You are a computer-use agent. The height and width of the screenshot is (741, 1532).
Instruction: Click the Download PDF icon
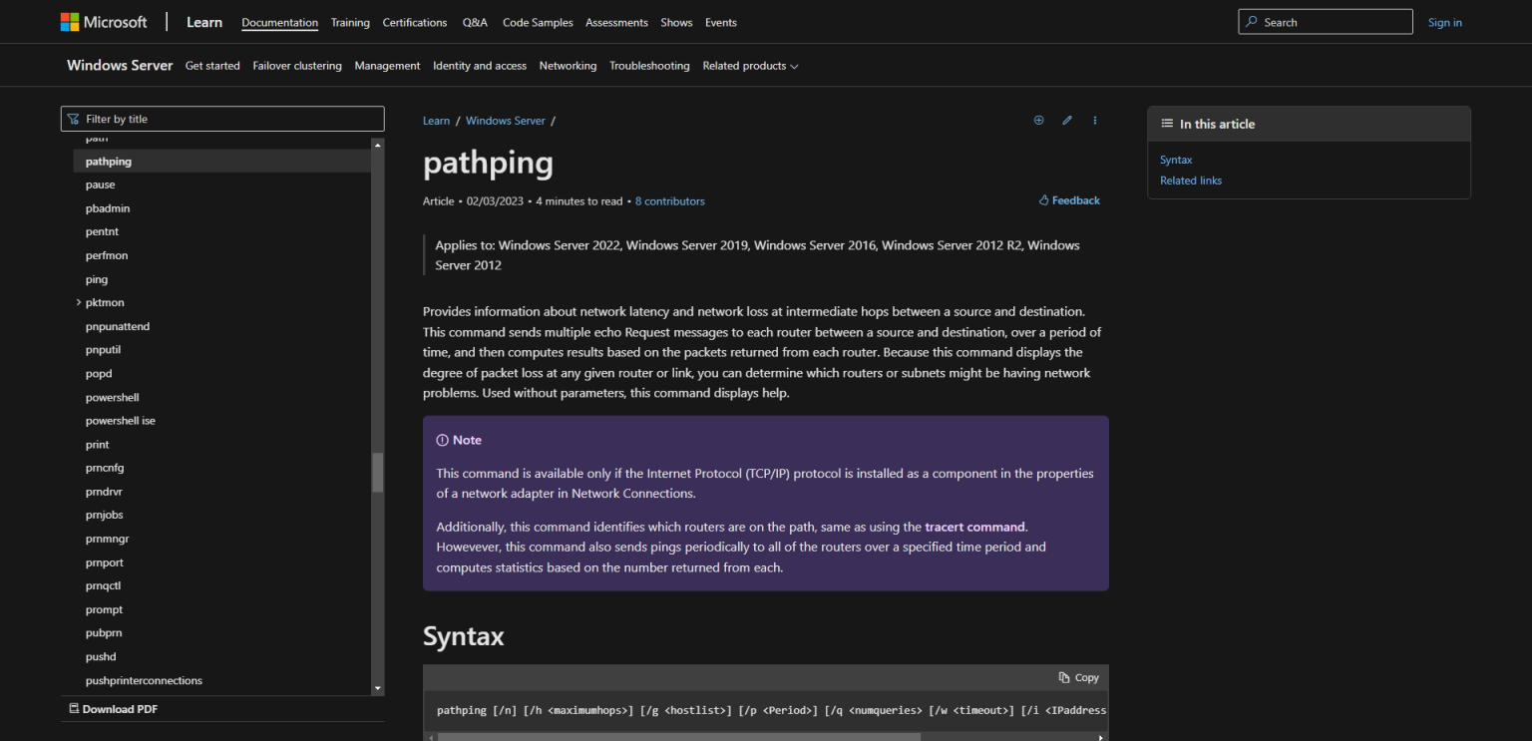click(74, 708)
